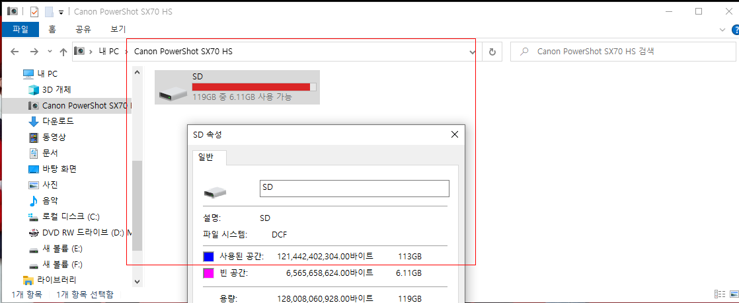Screen dimensions: 739x303
Task: Open 사진 in navigation pane
Action: (x=50, y=185)
